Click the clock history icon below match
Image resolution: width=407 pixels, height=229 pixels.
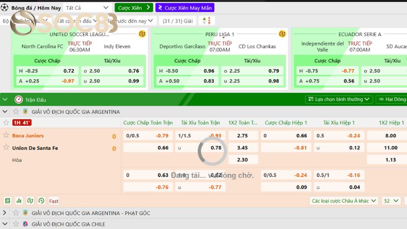(x=41, y=201)
